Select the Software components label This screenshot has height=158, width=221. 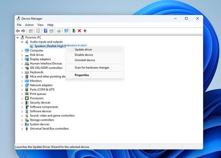click(44, 107)
